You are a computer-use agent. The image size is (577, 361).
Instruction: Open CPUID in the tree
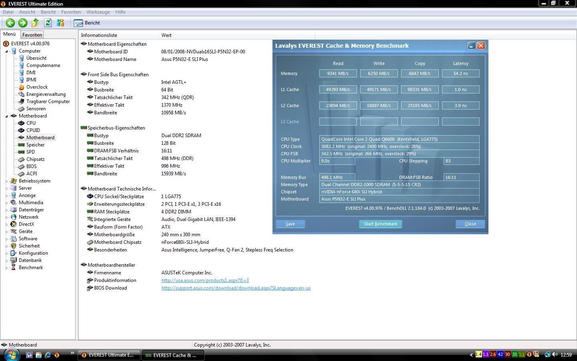tap(33, 130)
